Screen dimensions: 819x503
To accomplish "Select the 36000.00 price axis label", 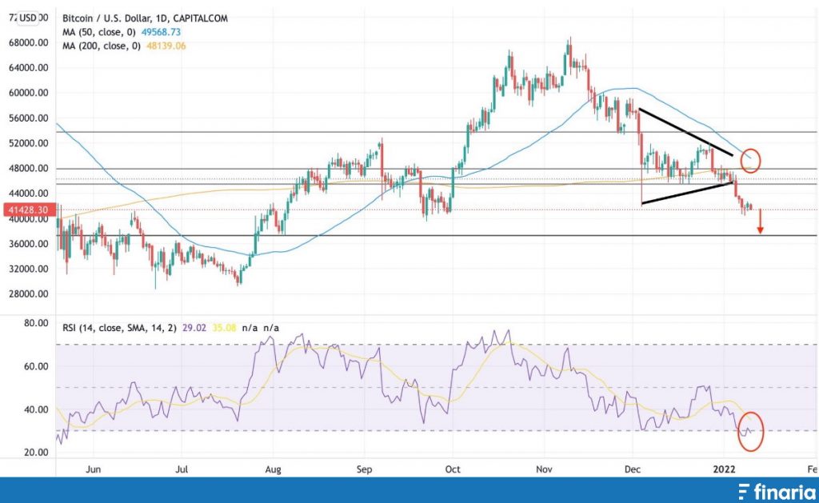I will point(29,244).
